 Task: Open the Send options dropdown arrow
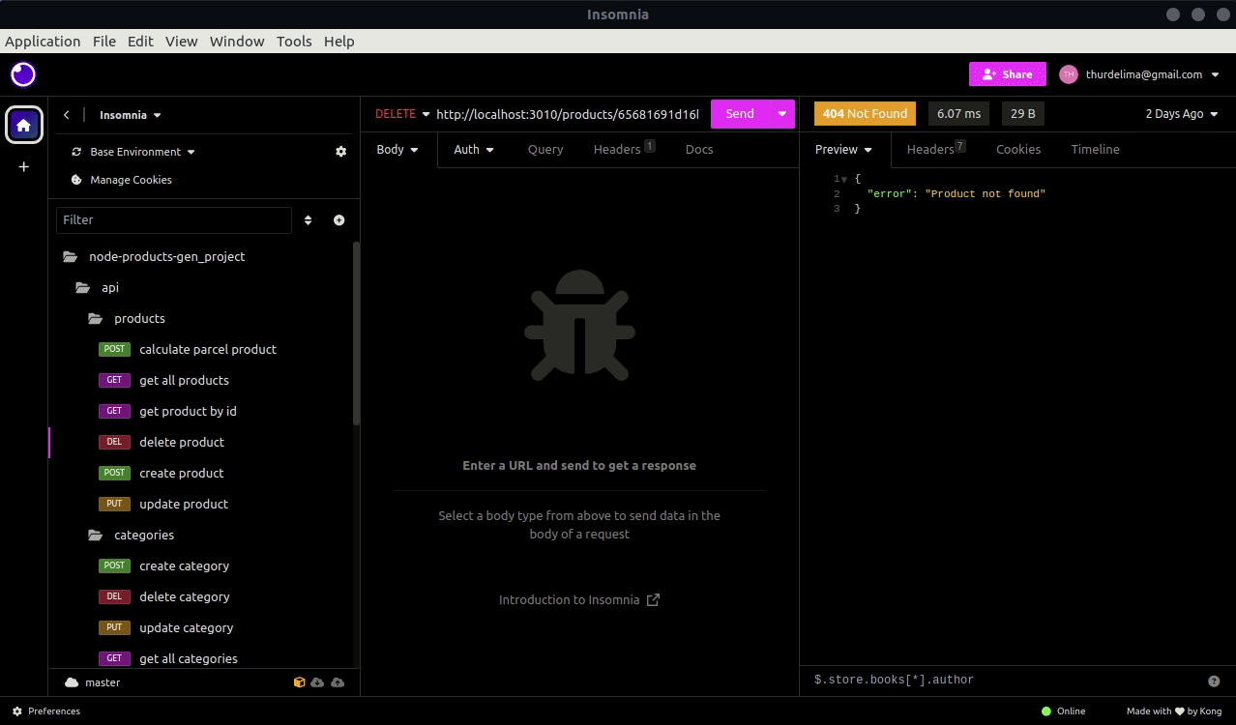tap(782, 114)
